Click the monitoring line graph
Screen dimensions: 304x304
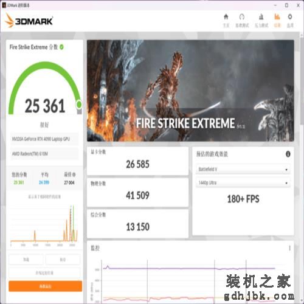pos(188,281)
